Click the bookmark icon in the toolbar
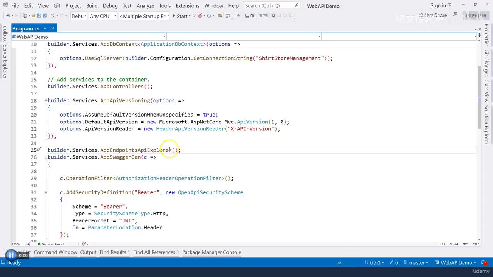 (273, 16)
